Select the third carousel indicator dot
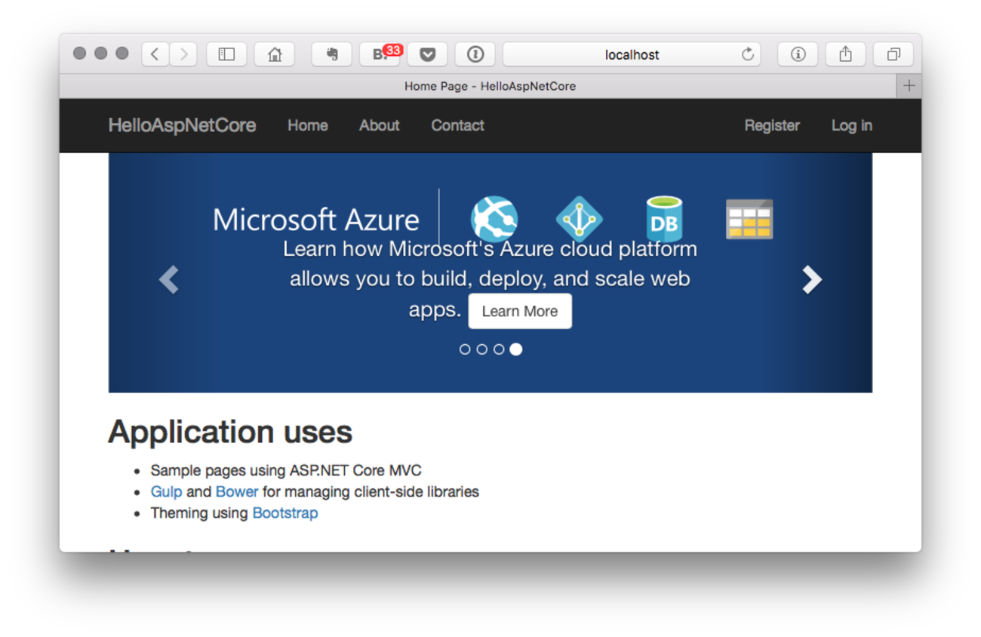Image resolution: width=981 pixels, height=637 pixels. (499, 349)
